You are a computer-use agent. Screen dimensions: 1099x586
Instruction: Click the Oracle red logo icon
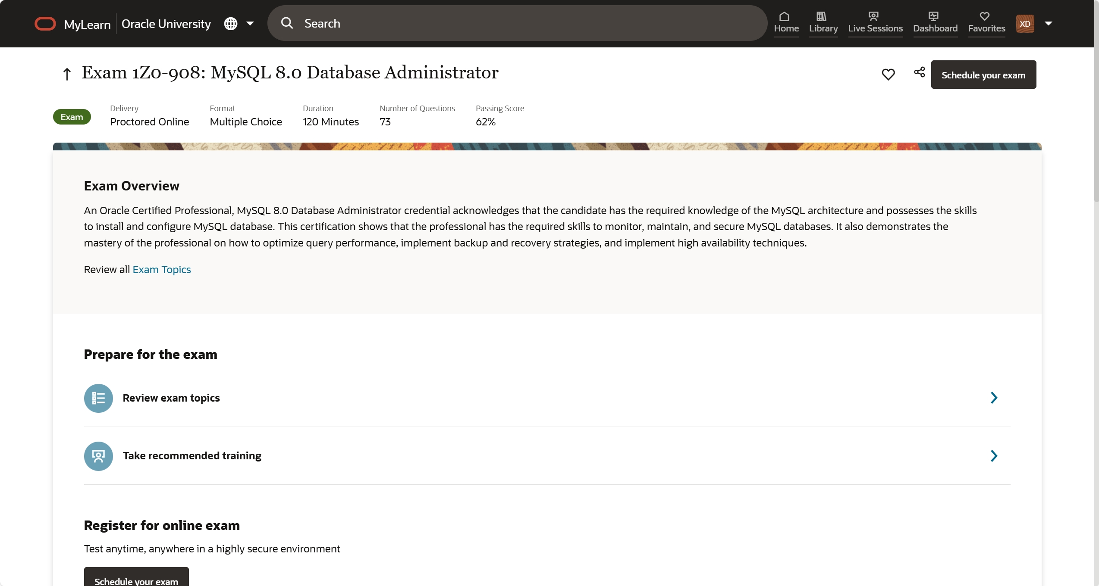point(45,24)
